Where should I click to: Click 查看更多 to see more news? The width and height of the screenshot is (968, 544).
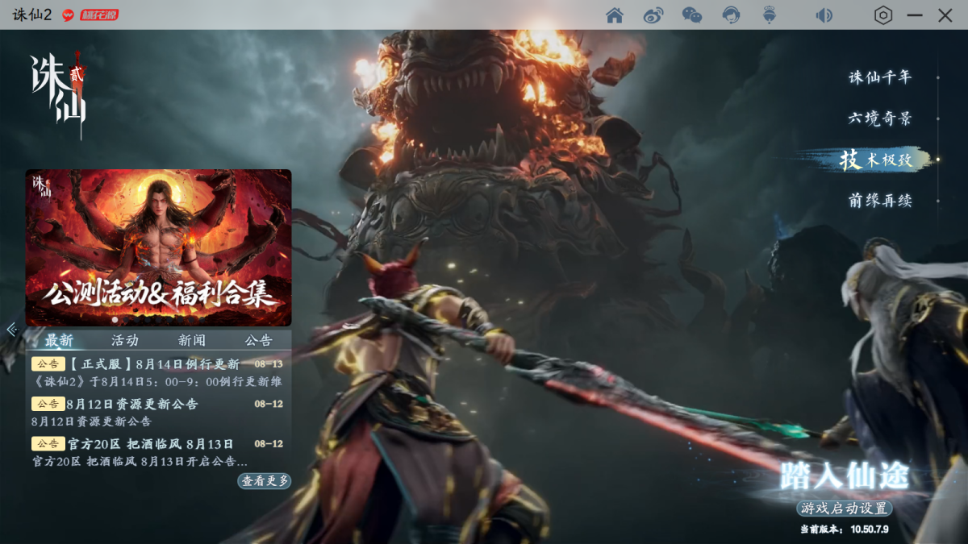[x=264, y=480]
